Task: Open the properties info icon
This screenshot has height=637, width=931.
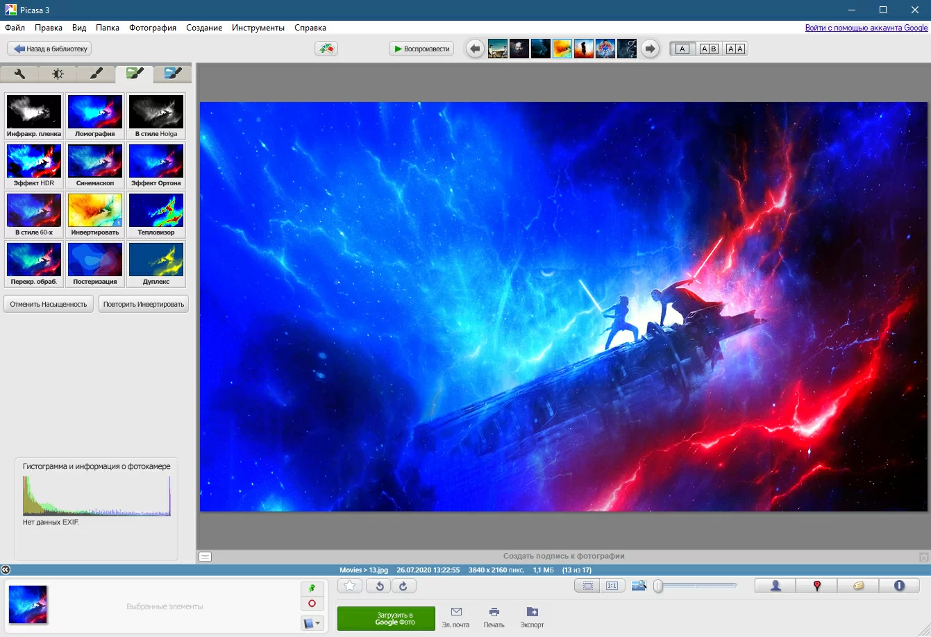Action: click(899, 586)
